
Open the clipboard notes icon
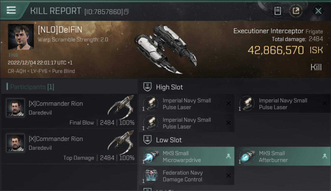point(278,11)
